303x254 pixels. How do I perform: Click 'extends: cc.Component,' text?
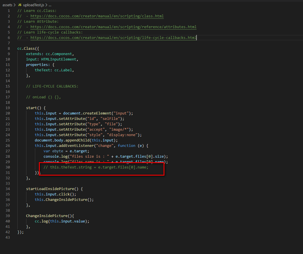click(x=50, y=54)
